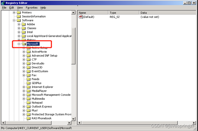Viewport: 198px width, 131px height.
Task: Expand the Adobe key
Action: 19,24
